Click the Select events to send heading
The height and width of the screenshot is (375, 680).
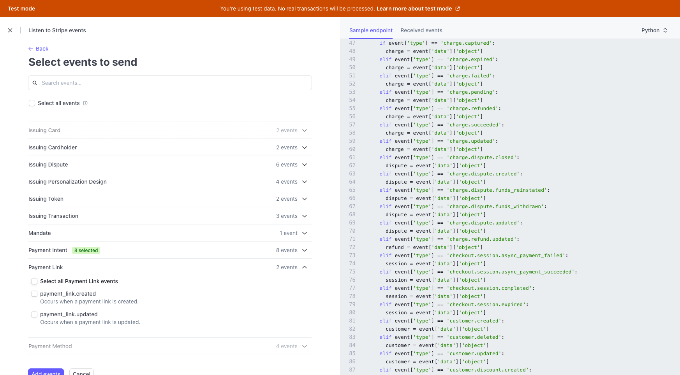coord(83,62)
